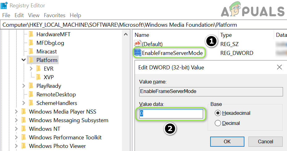Screen dimensions: 287x151
Task: Open the Edit menu
Action: click(x=19, y=15)
